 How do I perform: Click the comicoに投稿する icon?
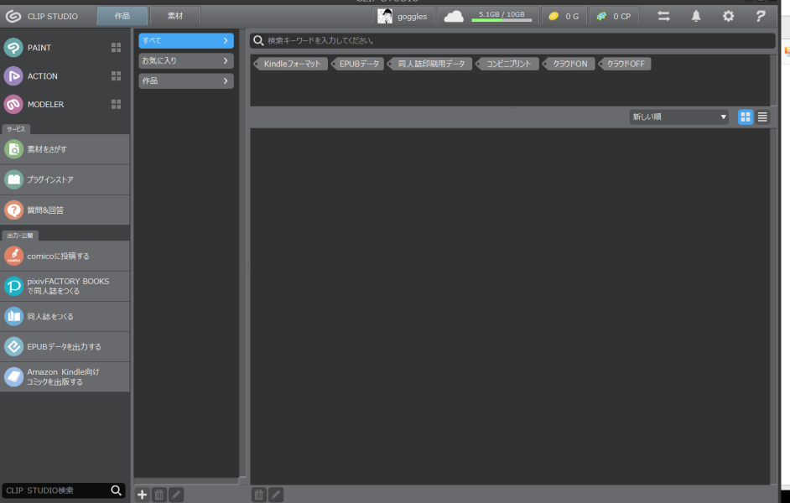[13, 256]
